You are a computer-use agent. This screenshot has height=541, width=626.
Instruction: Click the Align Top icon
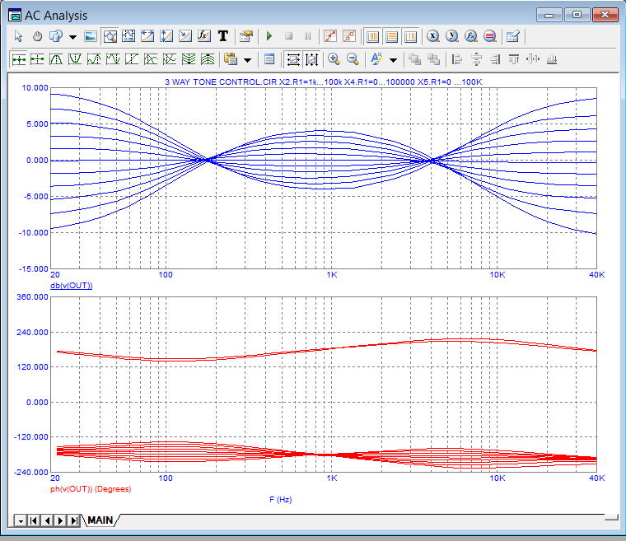coord(514,59)
